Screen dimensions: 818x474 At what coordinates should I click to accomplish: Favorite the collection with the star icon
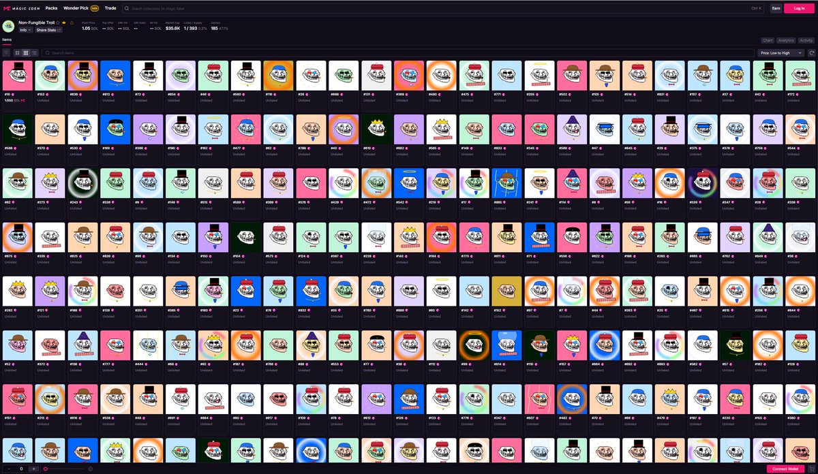[58, 22]
